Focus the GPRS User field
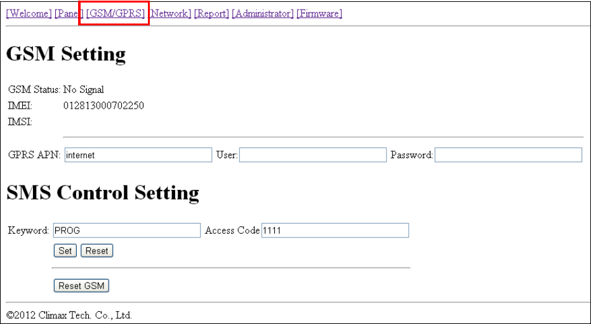Image resolution: width=591 pixels, height=324 pixels. coord(313,155)
